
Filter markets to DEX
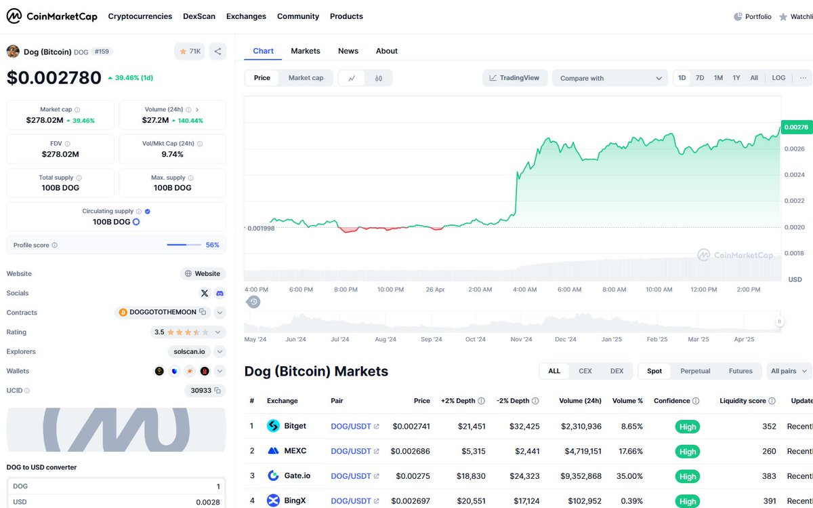pos(617,371)
